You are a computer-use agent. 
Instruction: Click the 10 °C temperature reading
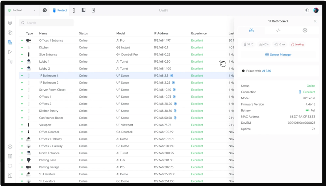click(x=249, y=44)
